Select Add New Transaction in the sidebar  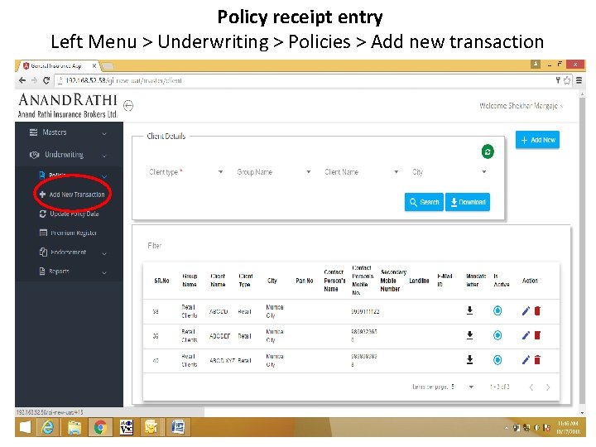click(x=72, y=195)
